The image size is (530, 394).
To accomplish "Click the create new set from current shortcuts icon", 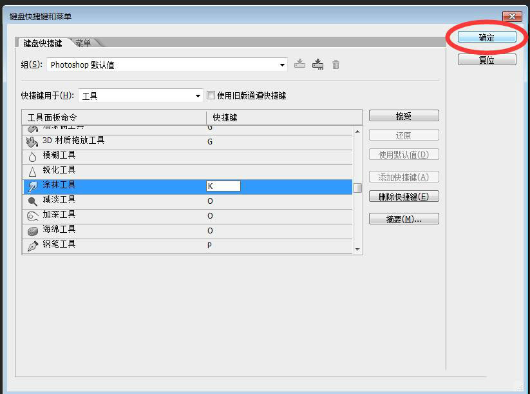I will click(317, 64).
